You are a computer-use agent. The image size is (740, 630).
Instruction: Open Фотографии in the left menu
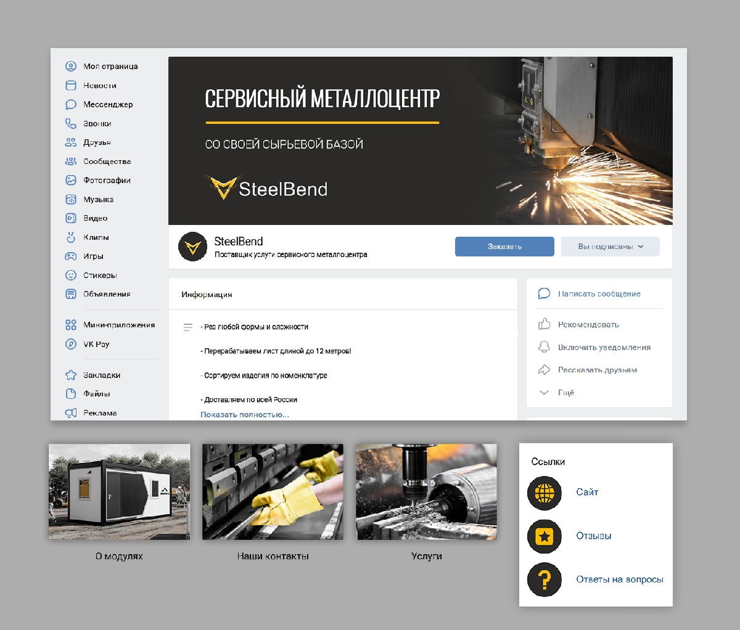tap(107, 181)
